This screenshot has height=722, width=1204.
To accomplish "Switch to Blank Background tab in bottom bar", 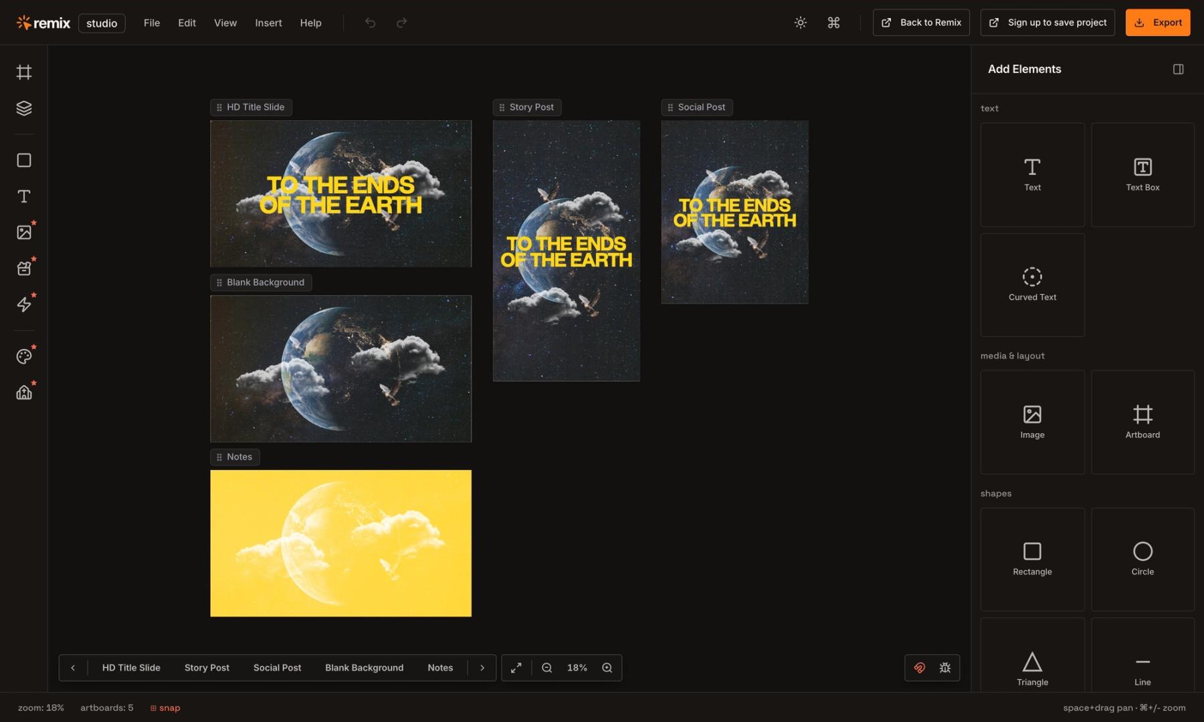I will [364, 668].
